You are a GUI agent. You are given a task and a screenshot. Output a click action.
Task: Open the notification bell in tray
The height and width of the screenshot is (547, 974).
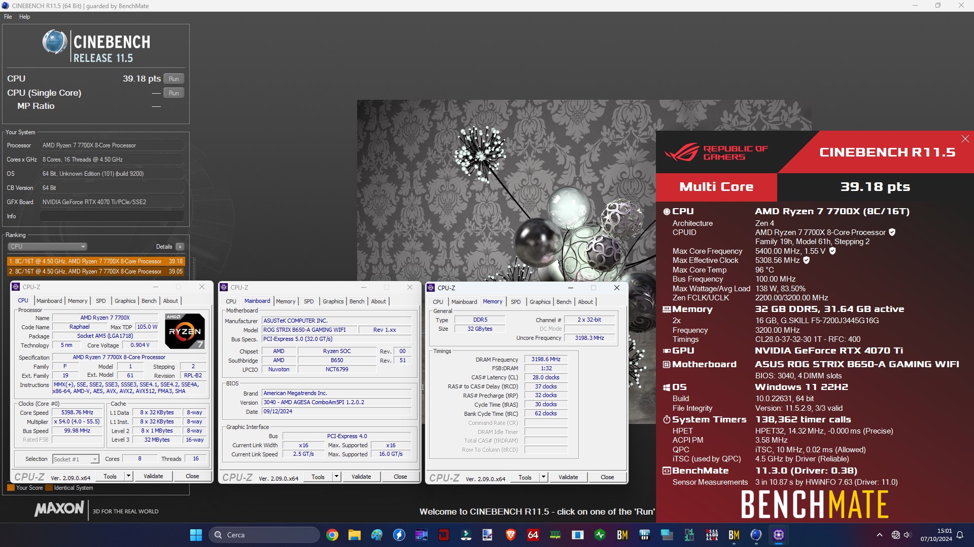point(960,535)
